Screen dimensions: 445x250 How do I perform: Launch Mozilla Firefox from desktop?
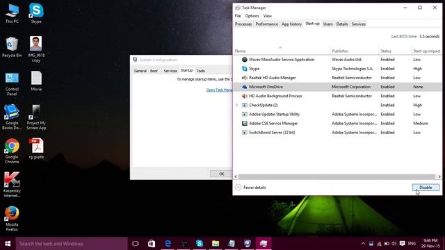[x=12, y=219]
